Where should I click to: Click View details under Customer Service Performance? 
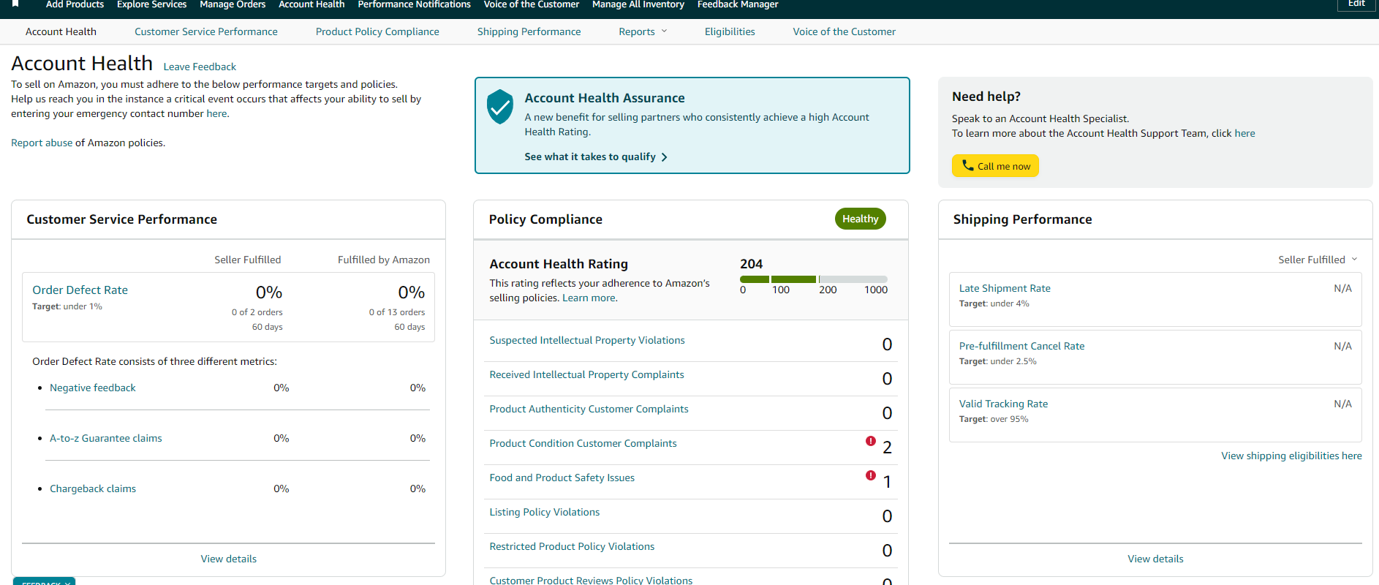(229, 559)
